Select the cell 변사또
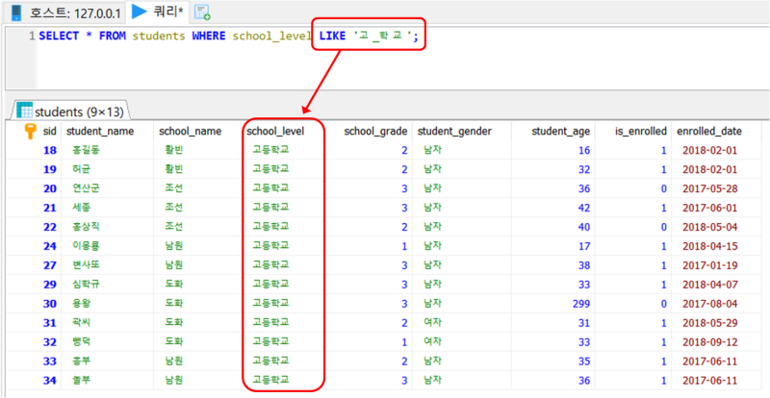The image size is (770, 398). pyautogui.click(x=86, y=265)
